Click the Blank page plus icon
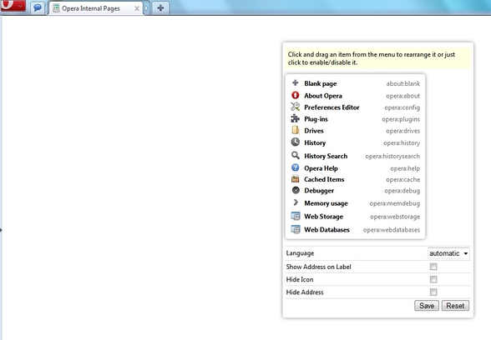The width and height of the screenshot is (491, 340). [x=295, y=82]
